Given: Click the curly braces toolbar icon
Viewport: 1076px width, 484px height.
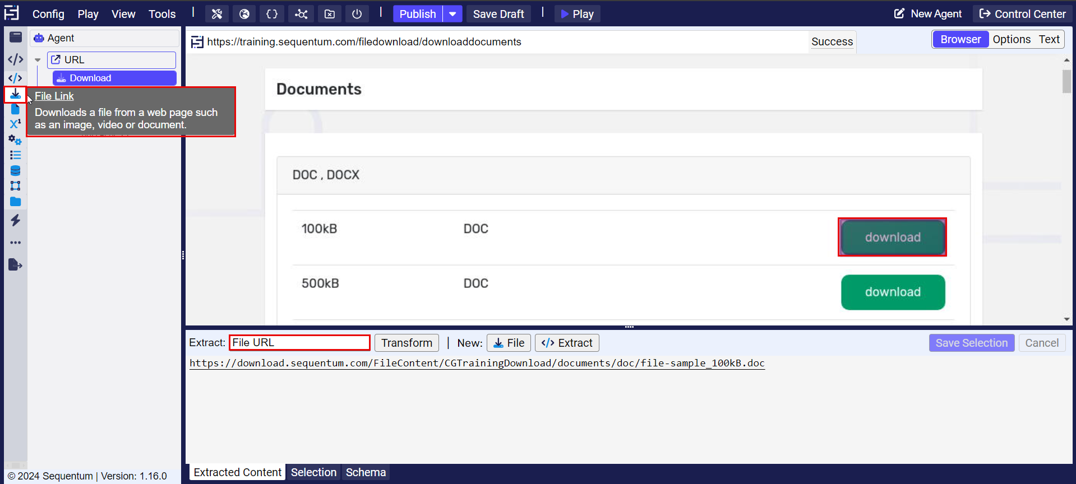Looking at the screenshot, I should click(x=272, y=14).
